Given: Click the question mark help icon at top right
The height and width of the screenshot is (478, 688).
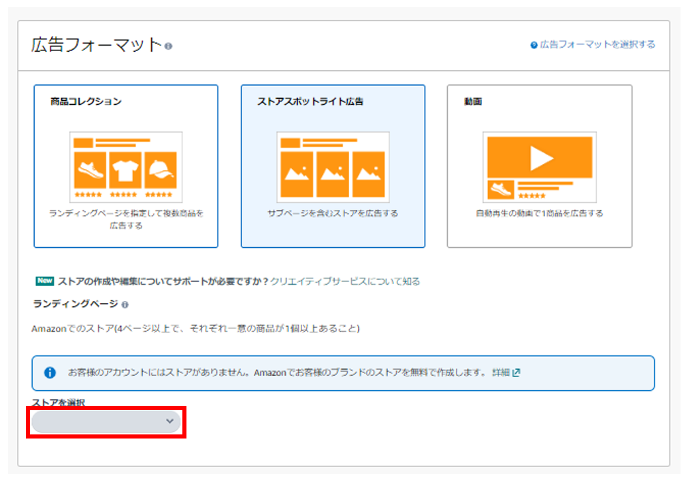Looking at the screenshot, I should pyautogui.click(x=534, y=45).
